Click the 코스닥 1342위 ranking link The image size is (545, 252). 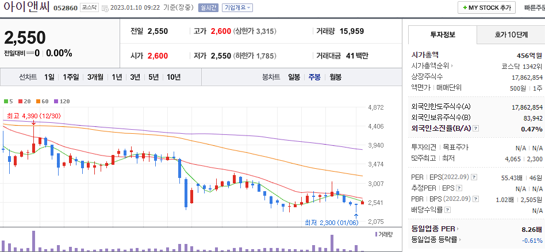click(x=521, y=65)
